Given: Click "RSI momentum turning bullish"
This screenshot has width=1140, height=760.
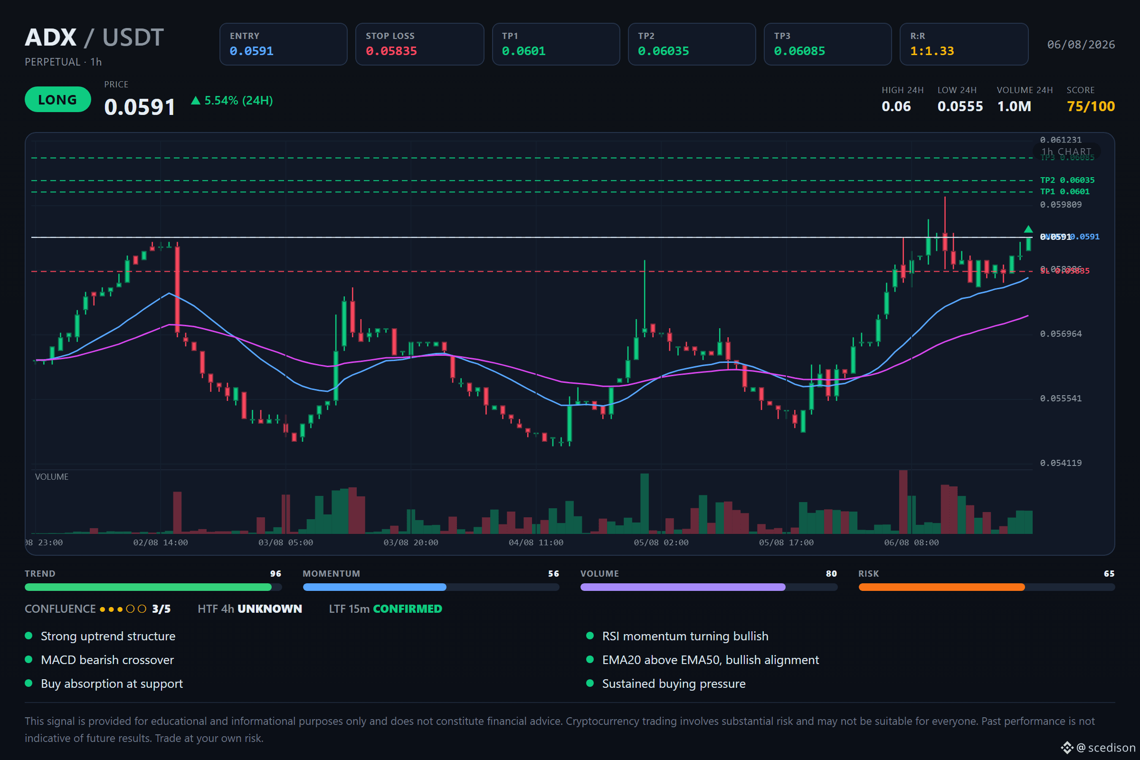Looking at the screenshot, I should (685, 636).
